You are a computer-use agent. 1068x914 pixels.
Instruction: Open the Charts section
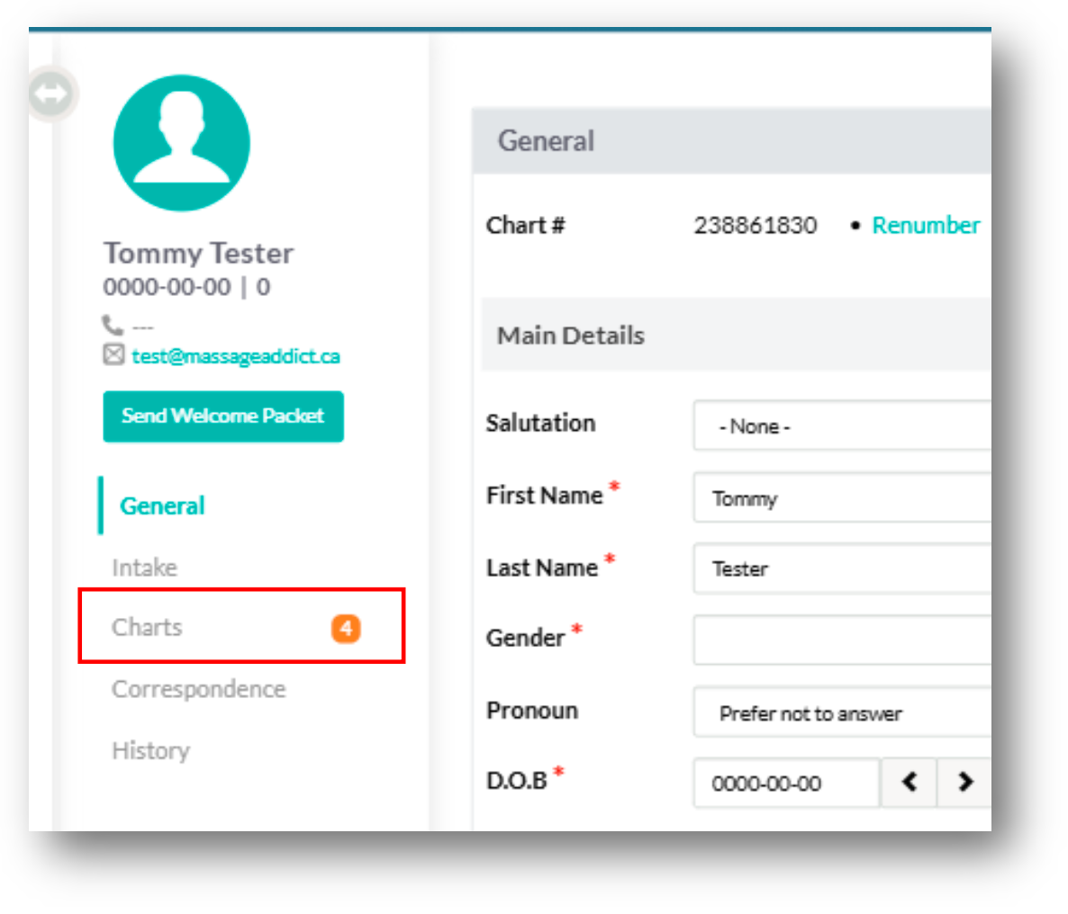[148, 627]
